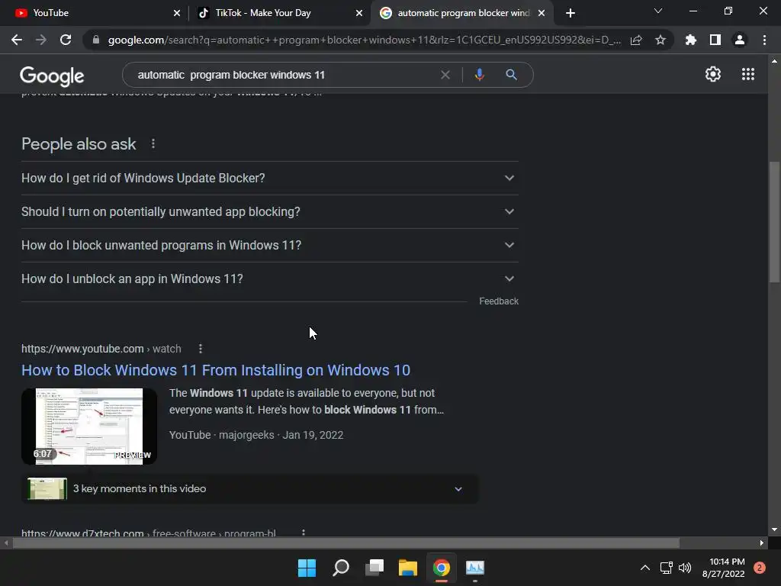Click the Feedback link
781x586 pixels.
click(499, 301)
